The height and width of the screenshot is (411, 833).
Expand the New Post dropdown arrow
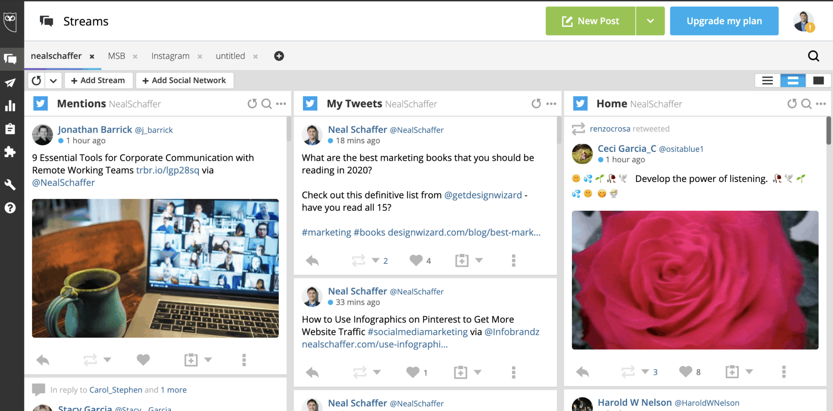pyautogui.click(x=650, y=21)
